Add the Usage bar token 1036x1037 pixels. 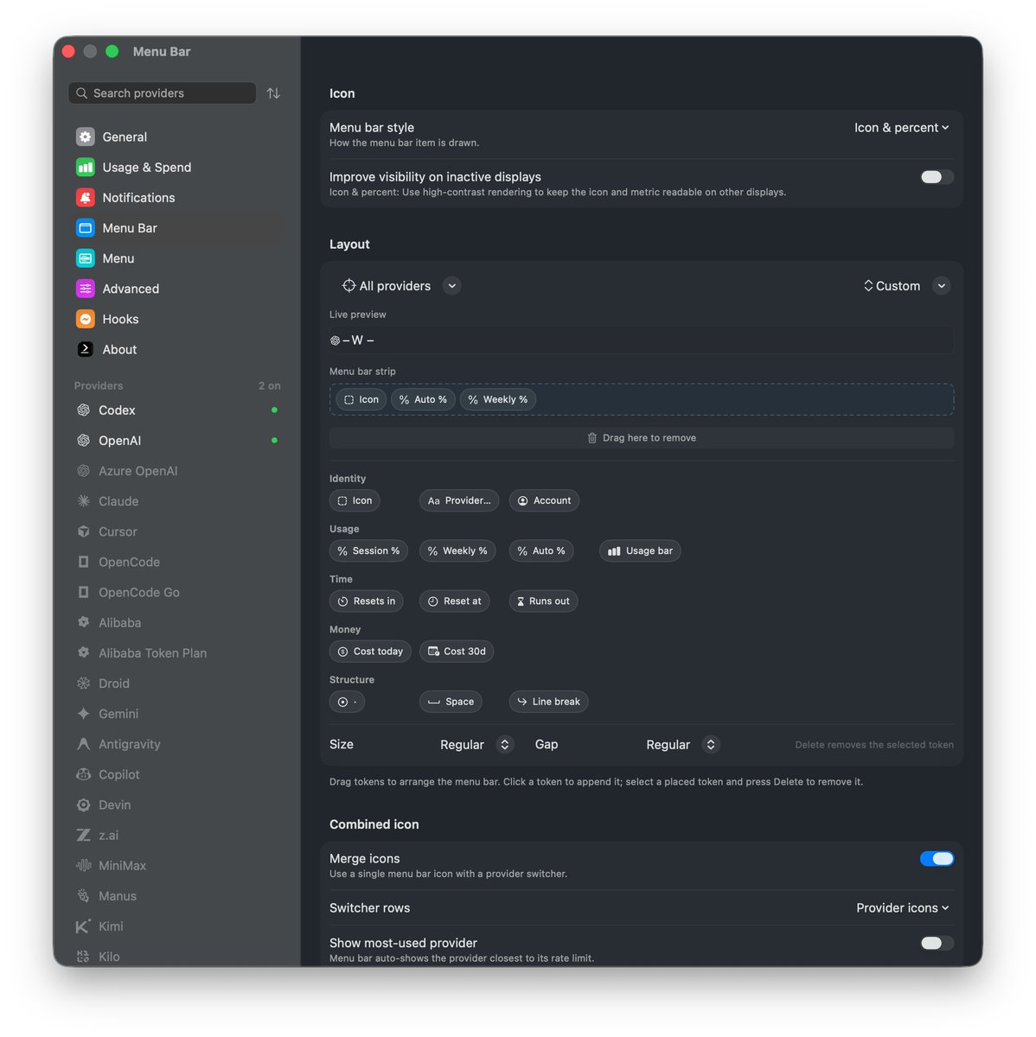click(x=640, y=551)
